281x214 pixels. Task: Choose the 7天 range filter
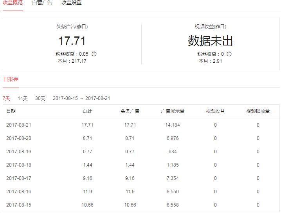click(x=7, y=98)
